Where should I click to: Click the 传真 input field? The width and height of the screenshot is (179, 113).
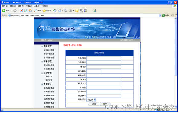pyautogui.click(x=104, y=79)
